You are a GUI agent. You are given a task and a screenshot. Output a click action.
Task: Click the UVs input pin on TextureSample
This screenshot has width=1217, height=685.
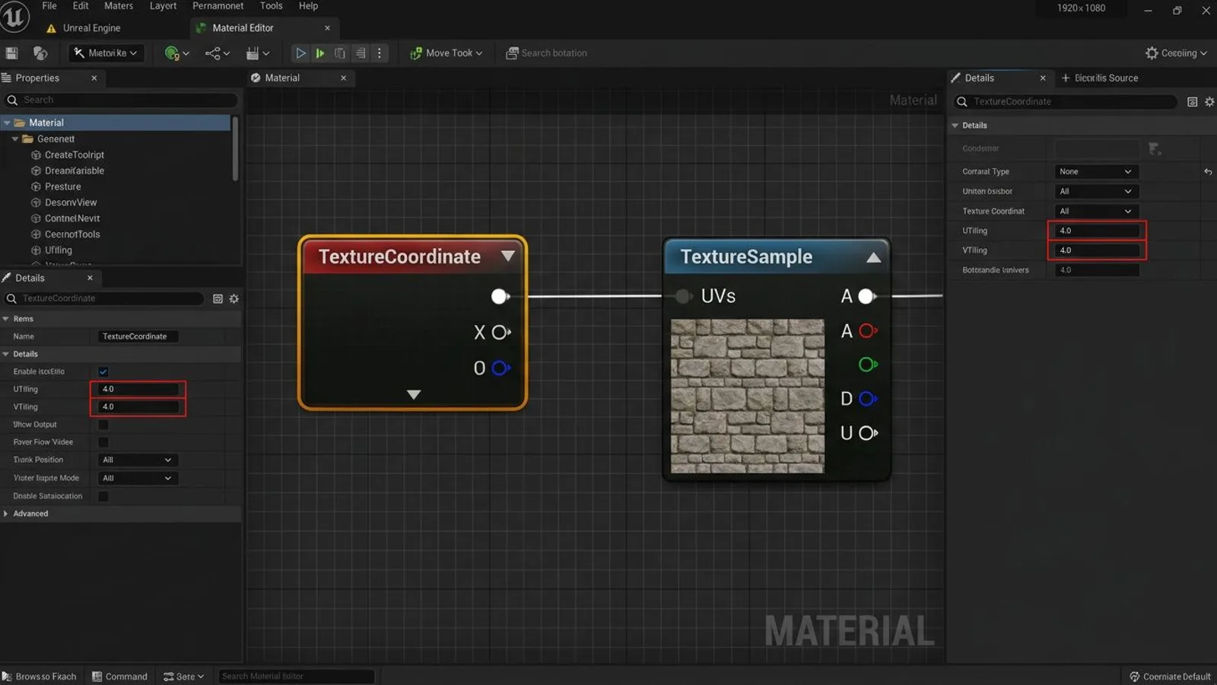683,296
